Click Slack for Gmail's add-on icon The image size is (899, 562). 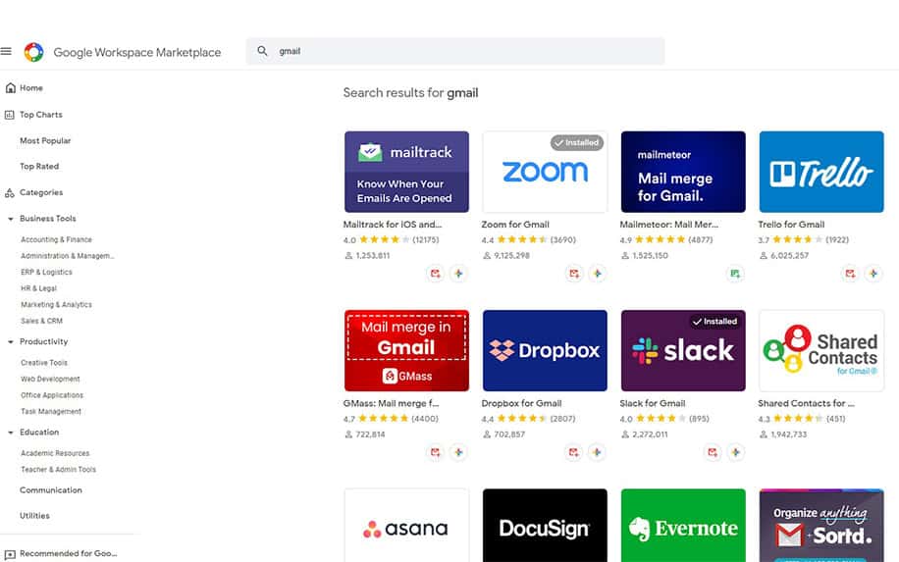pos(736,452)
